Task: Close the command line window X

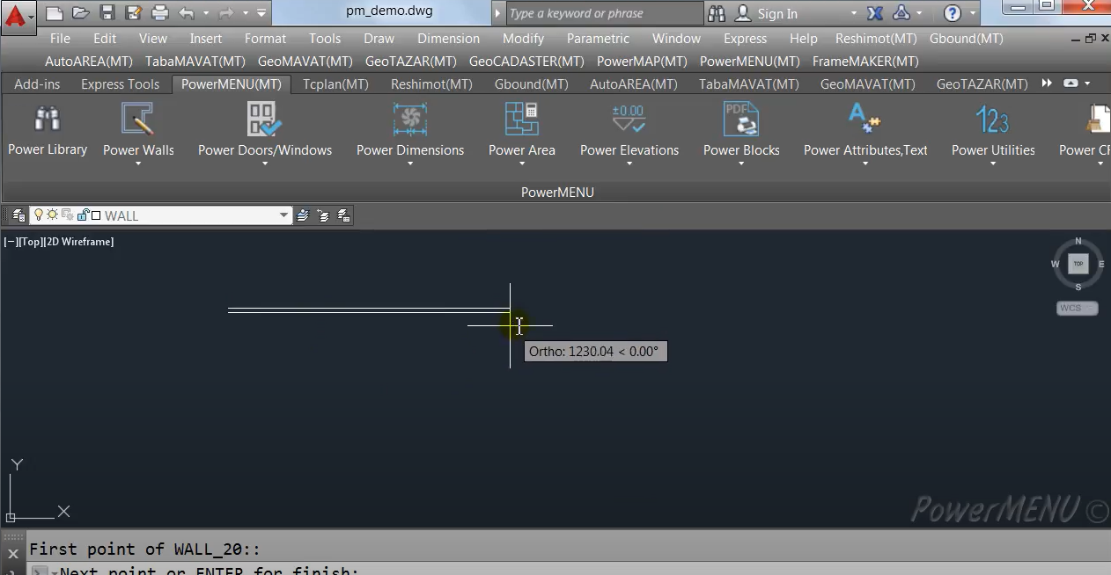Action: pos(12,554)
